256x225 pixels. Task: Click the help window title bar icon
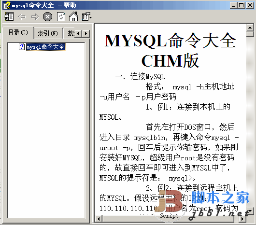(x=7, y=5)
